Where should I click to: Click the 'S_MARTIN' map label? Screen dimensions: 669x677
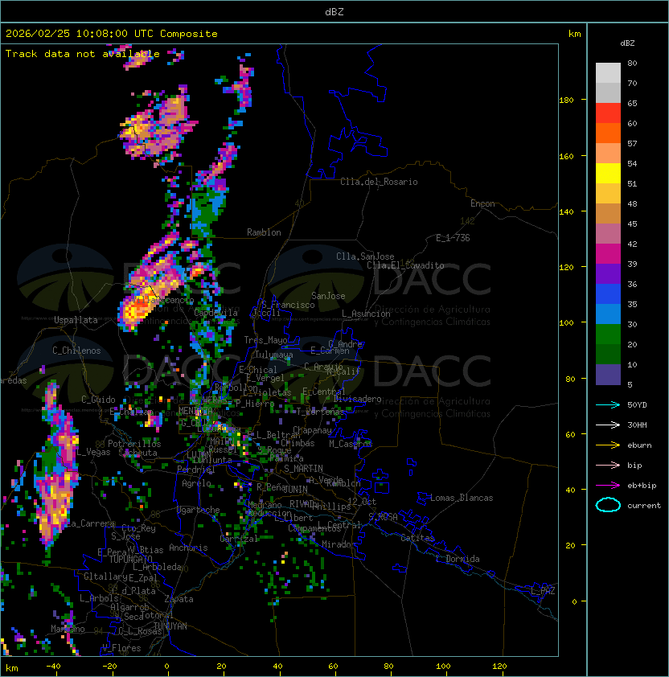pyautogui.click(x=303, y=469)
